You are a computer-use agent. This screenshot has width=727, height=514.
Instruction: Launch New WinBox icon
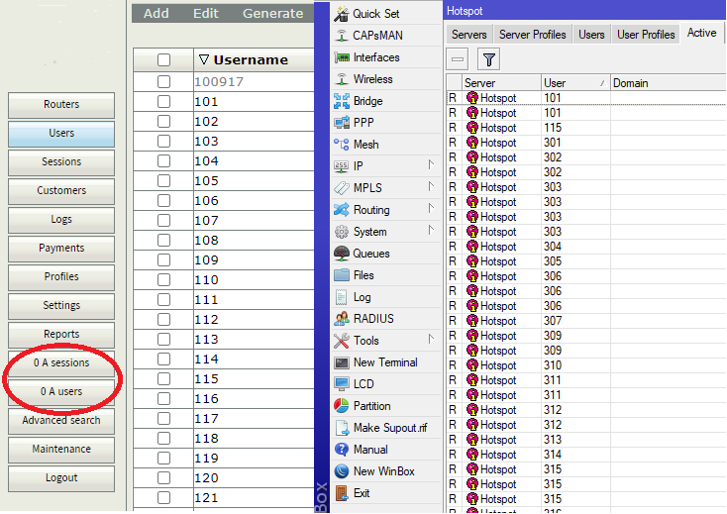coord(342,471)
